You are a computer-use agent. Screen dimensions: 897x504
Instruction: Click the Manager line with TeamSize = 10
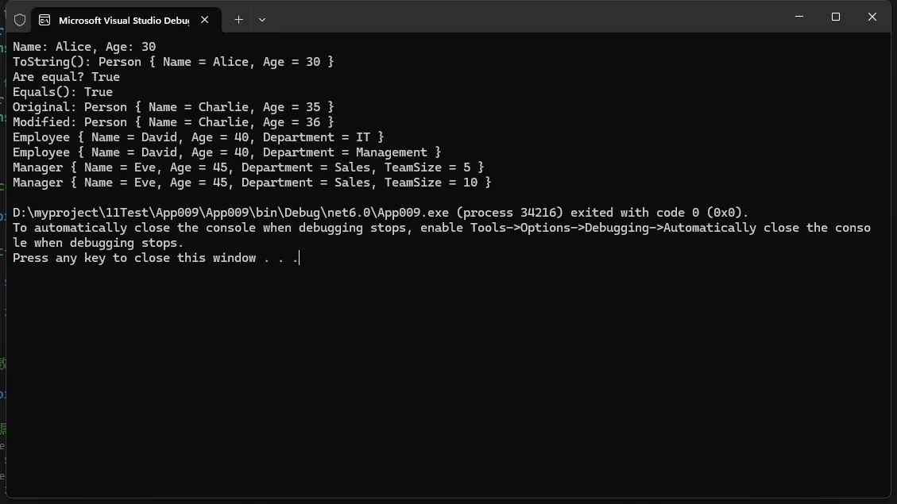click(252, 183)
